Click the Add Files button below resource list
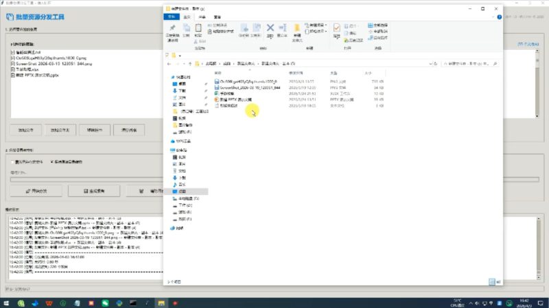The height and width of the screenshot is (308, 549). pyautogui.click(x=25, y=129)
